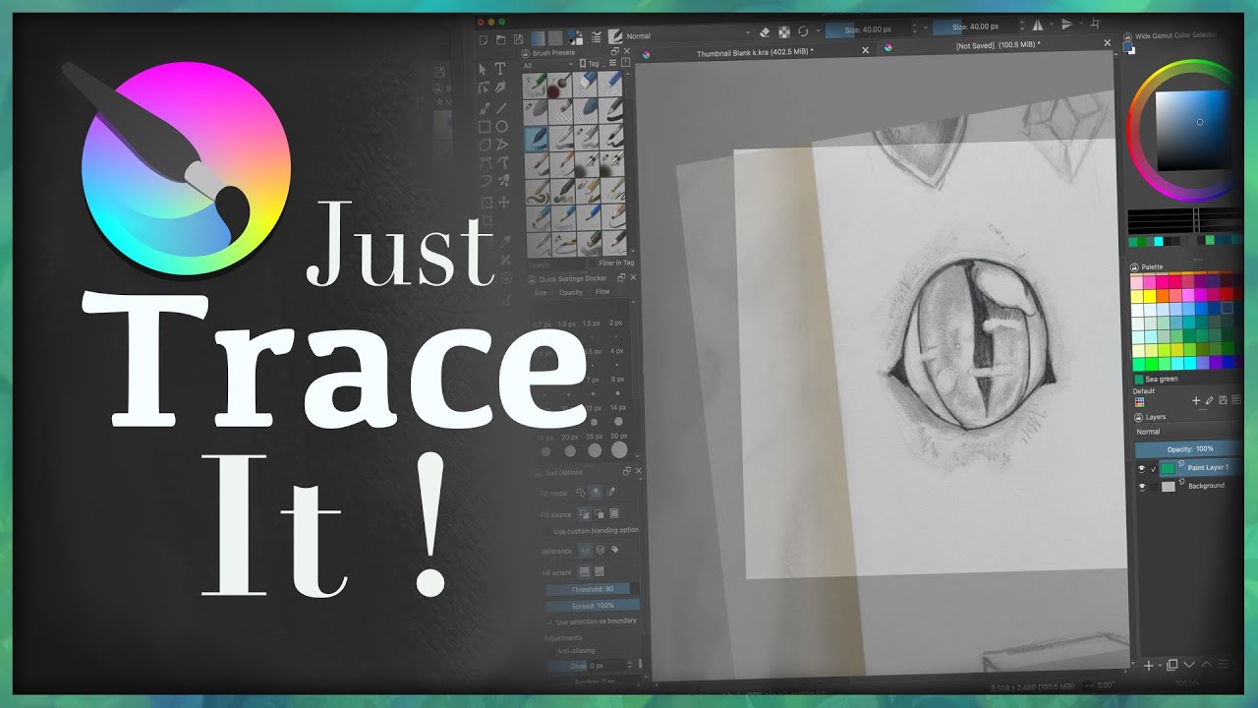Image resolution: width=1258 pixels, height=708 pixels.
Task: Open the brush preset chooser
Action: pos(615,37)
